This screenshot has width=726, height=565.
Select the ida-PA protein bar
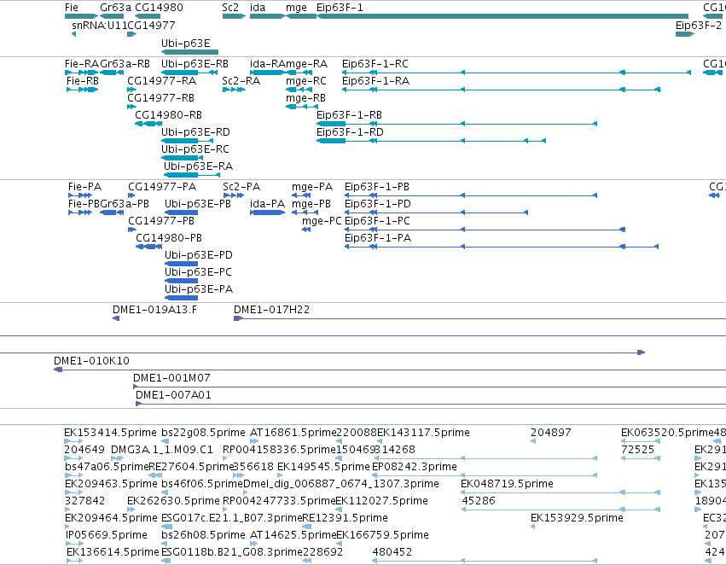pyautogui.click(x=267, y=213)
